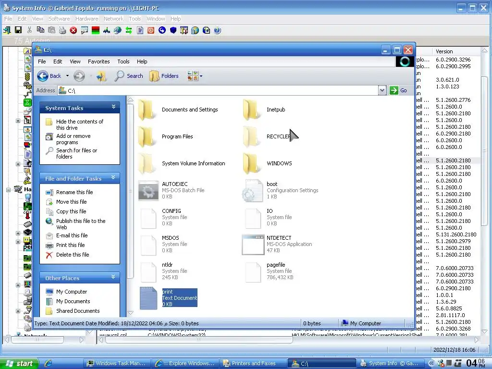Viewport: 492px width, 369px height.
Task: Select the boot configuration settings file
Action: point(280,190)
